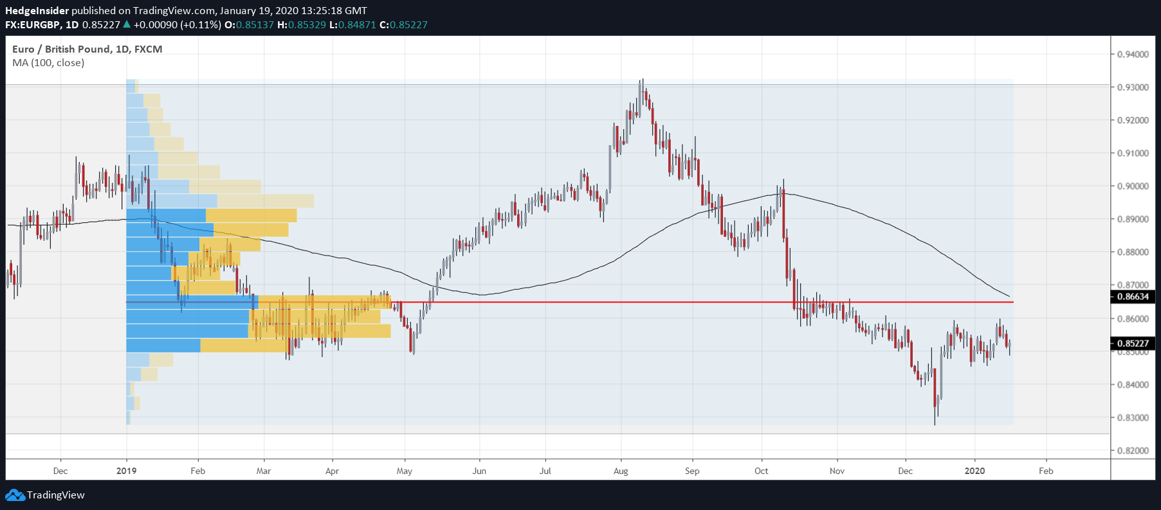Click the 0.85227 last price in header
This screenshot has width=1161, height=510.
point(101,25)
